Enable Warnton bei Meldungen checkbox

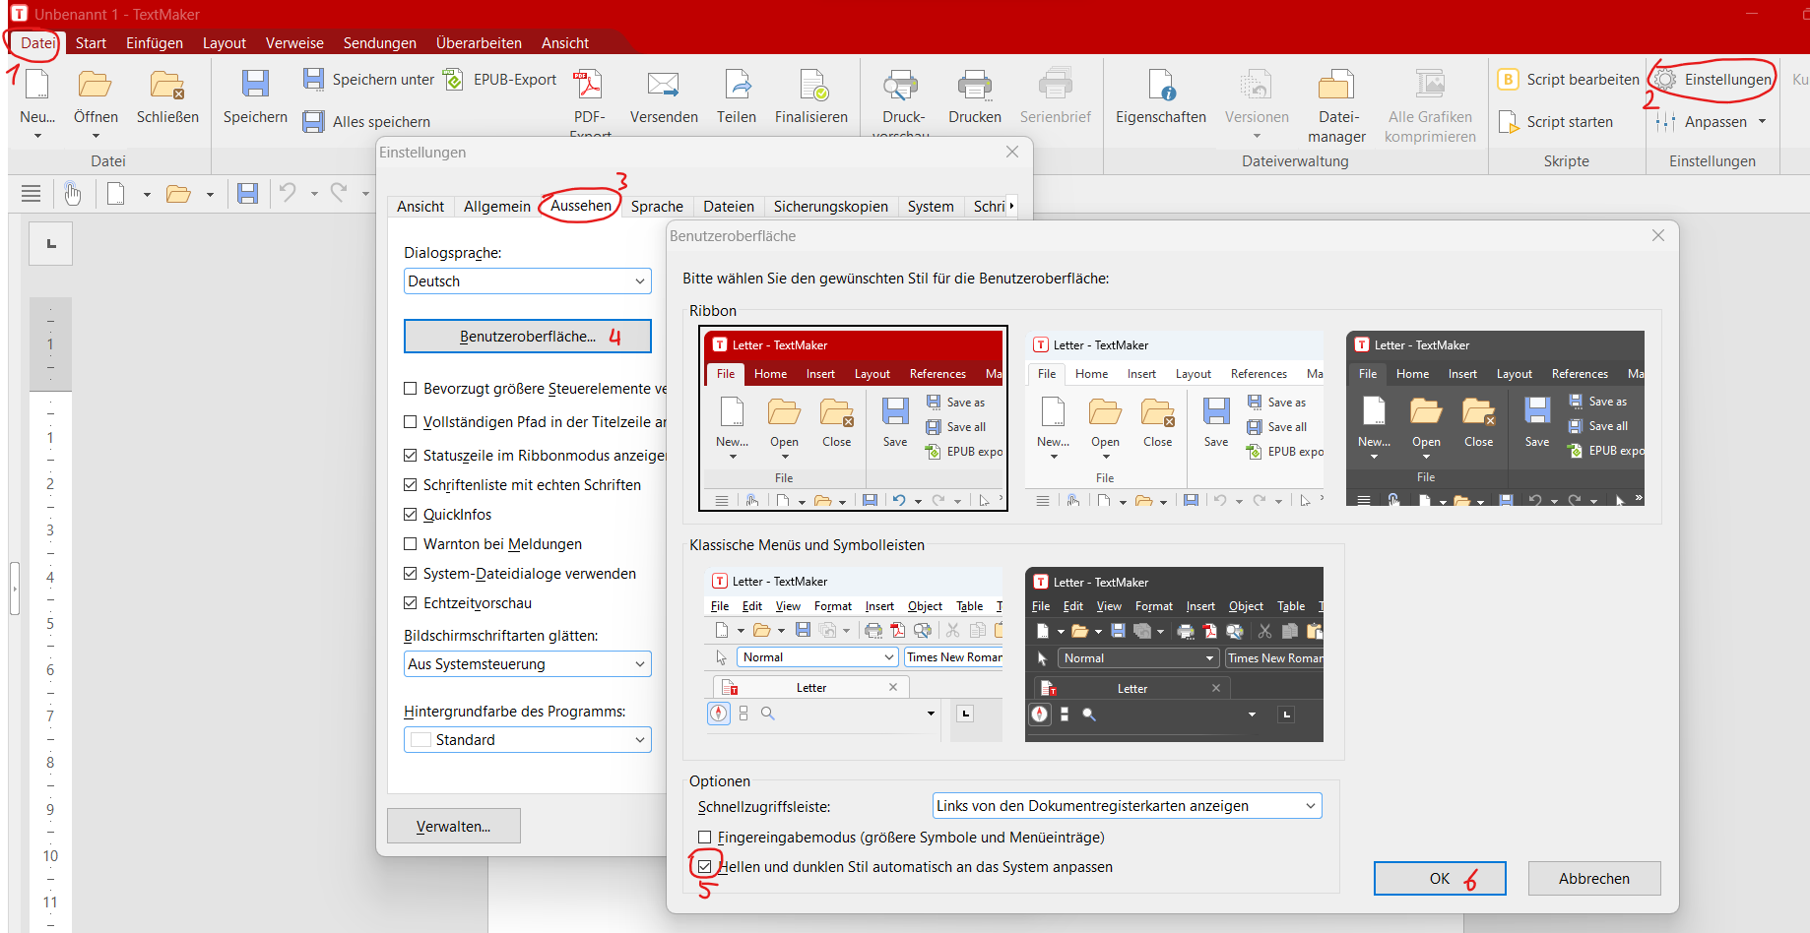(411, 544)
